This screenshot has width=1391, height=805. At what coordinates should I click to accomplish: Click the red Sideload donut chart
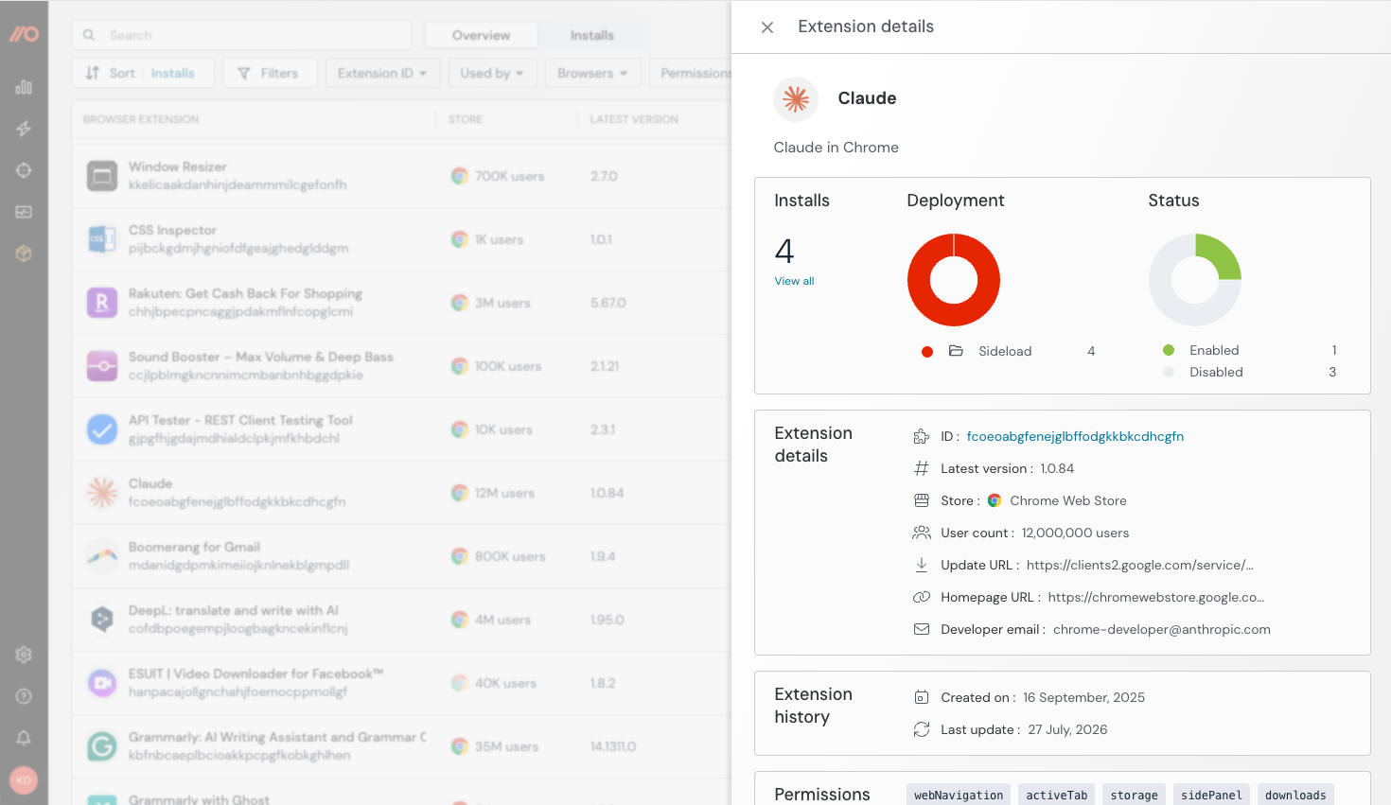click(x=954, y=280)
